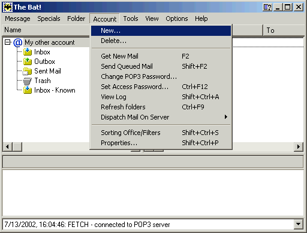Click the Outbox folder icon
Viewport: 307px width, 233px height.
(28, 62)
